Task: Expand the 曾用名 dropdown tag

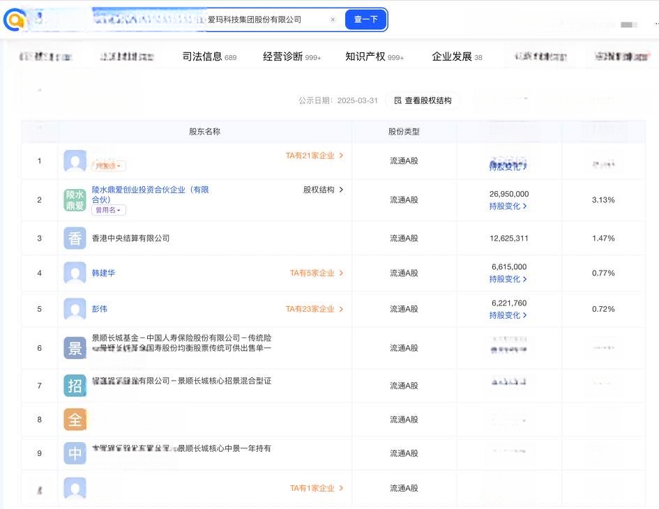Action: point(108,210)
